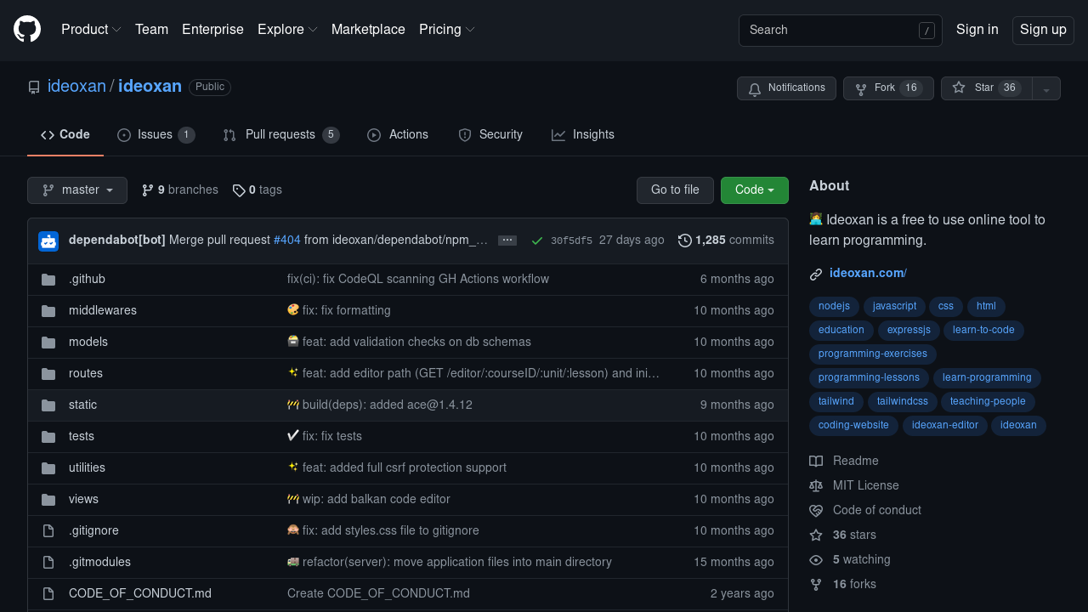This screenshot has width=1088, height=612.
Task: Click the Readme book icon
Action: (x=816, y=461)
